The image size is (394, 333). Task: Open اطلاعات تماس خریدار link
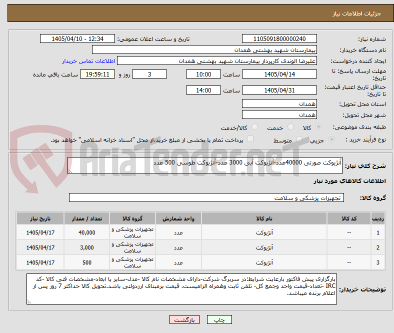tap(88, 61)
